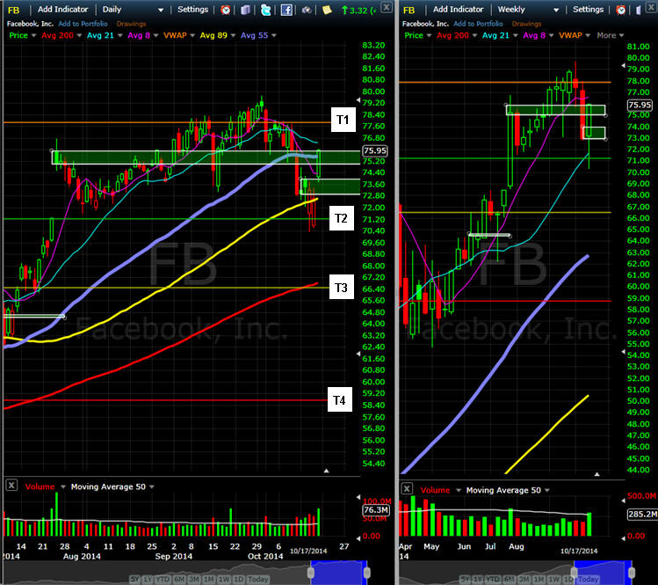Click the 76.3M volume label in Daily chart
658x585 pixels.
tap(376, 509)
